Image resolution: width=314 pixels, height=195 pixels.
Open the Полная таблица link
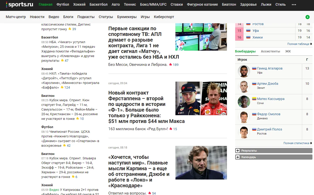[298, 44]
